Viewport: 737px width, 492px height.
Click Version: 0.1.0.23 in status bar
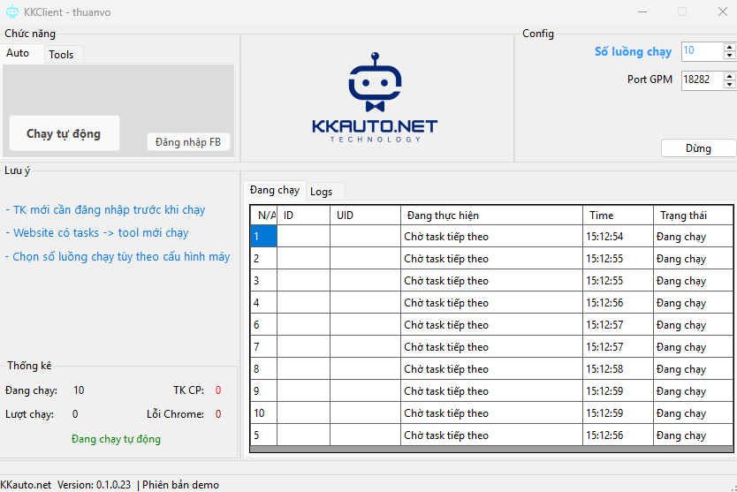pos(94,484)
